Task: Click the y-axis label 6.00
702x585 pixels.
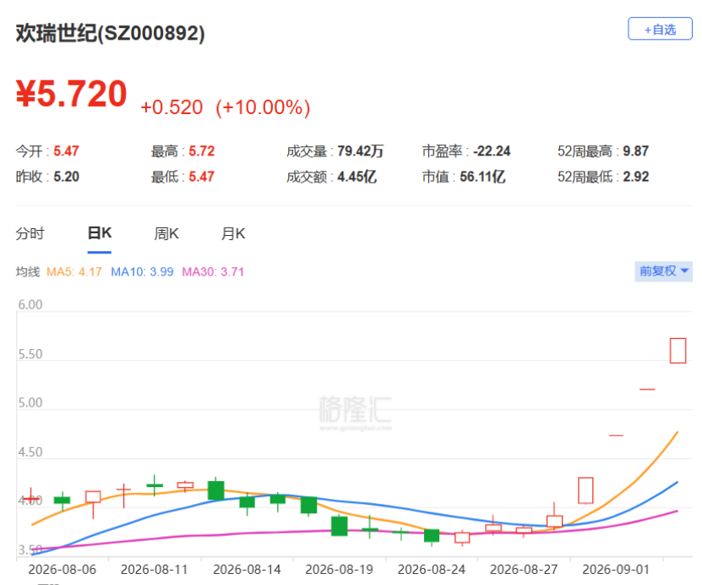Action: (30, 304)
